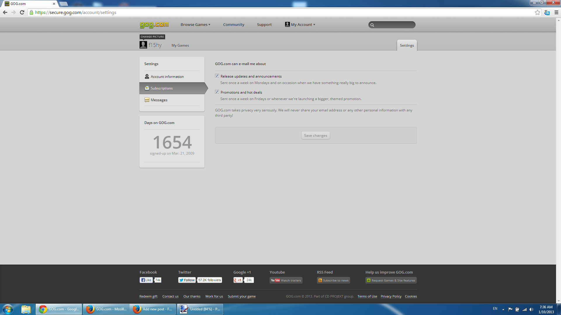Toggle Release updates and announcements checkbox
The image size is (561, 315).
pyautogui.click(x=217, y=76)
